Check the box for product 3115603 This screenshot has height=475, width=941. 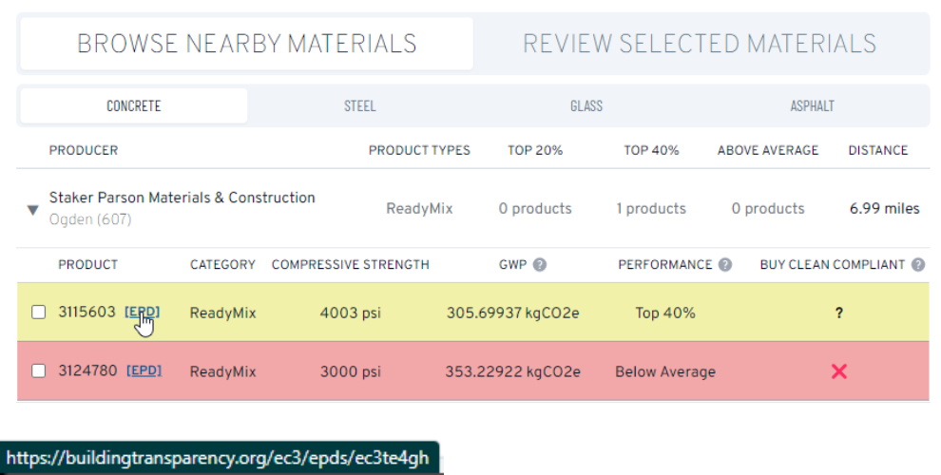click(39, 313)
